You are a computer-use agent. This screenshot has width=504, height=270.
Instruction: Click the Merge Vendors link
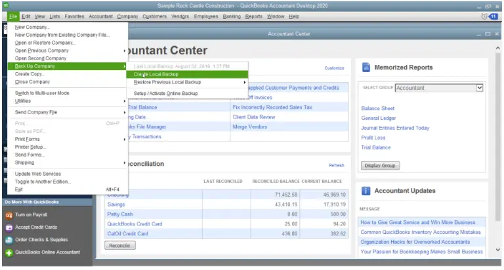tap(250, 127)
